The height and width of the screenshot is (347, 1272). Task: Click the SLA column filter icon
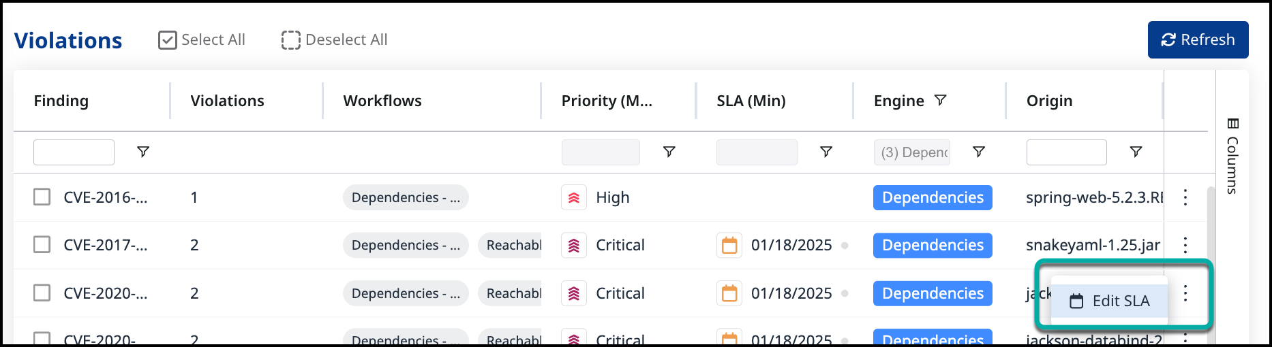click(x=826, y=152)
